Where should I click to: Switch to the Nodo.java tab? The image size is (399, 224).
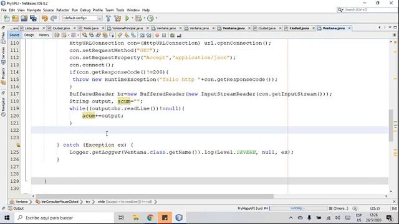[90, 28]
